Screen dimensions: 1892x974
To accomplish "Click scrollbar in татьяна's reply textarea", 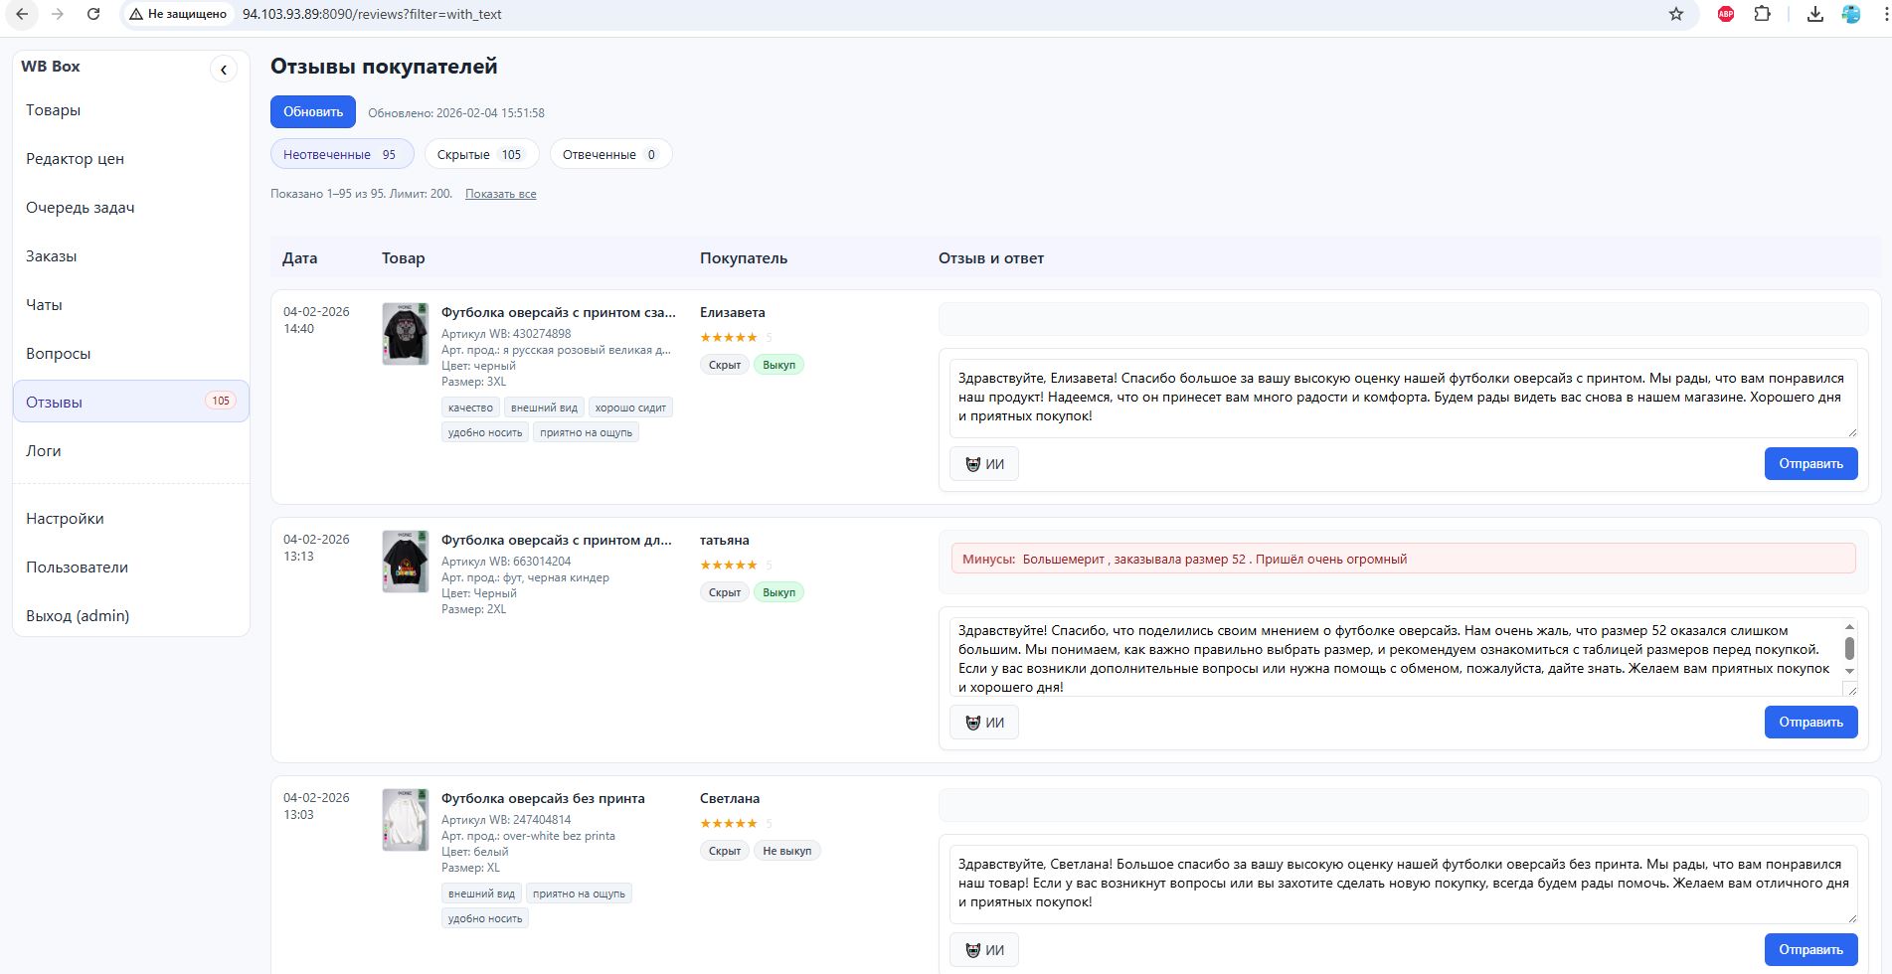I will point(1849,648).
